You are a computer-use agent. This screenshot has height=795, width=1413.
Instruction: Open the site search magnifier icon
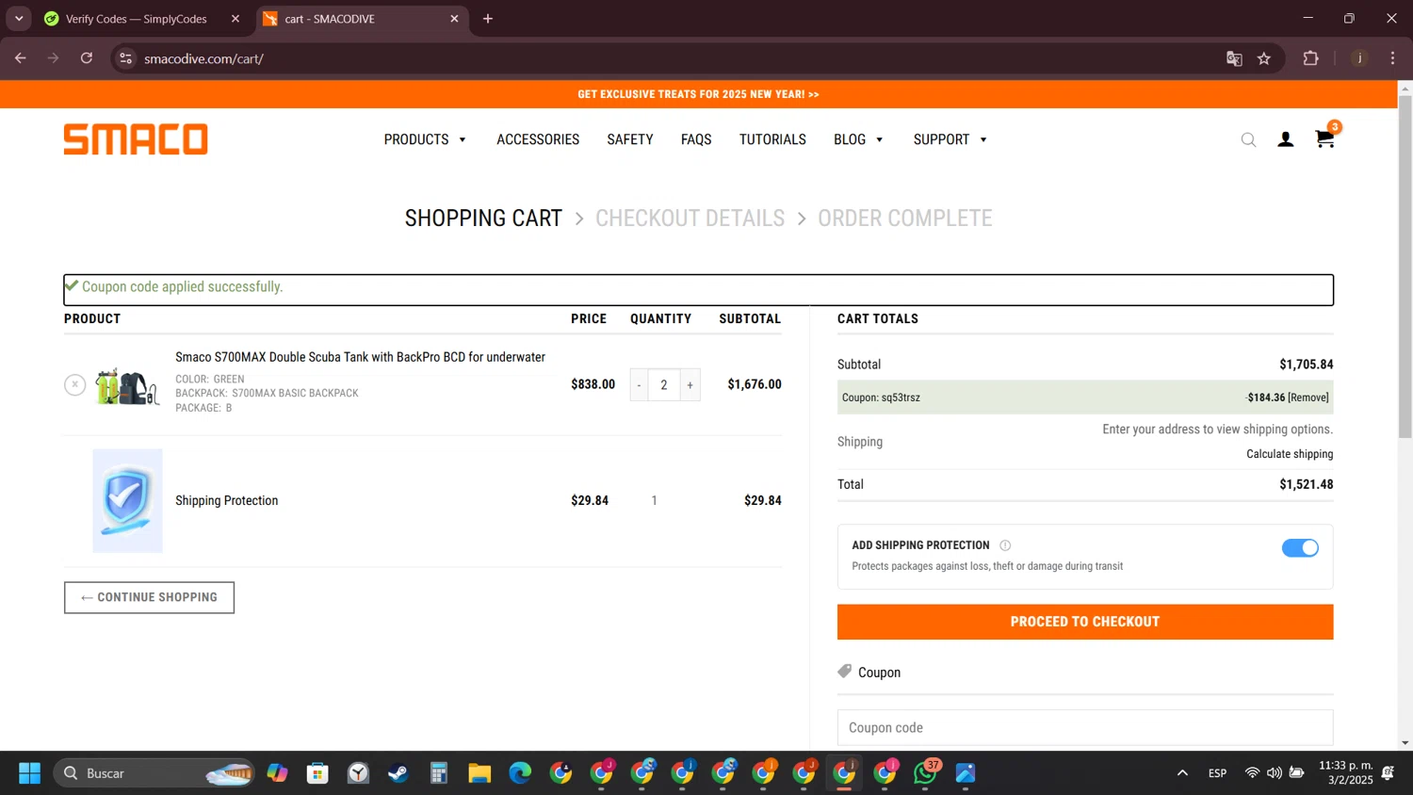(1248, 139)
